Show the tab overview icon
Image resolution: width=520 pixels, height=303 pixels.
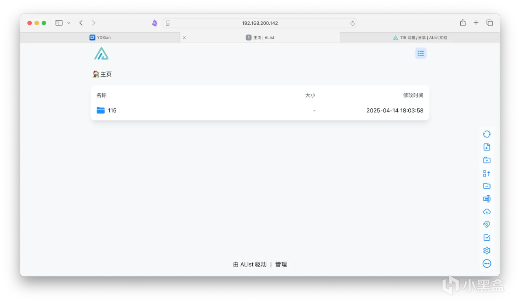490,23
